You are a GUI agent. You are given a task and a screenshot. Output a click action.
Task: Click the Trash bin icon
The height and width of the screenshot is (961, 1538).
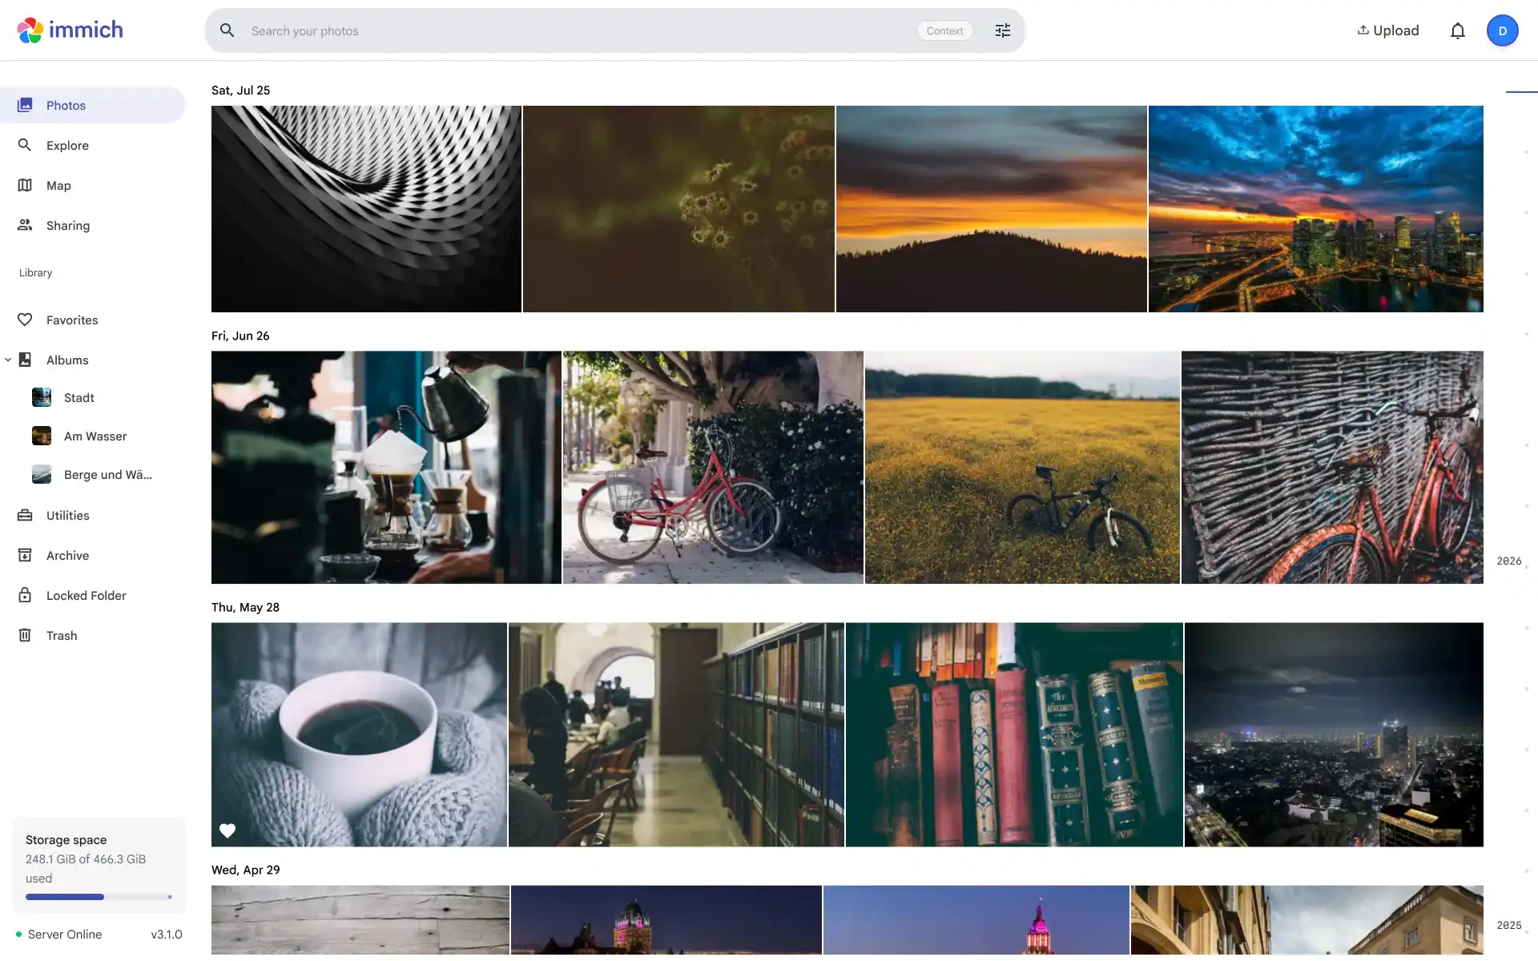pyautogui.click(x=25, y=635)
